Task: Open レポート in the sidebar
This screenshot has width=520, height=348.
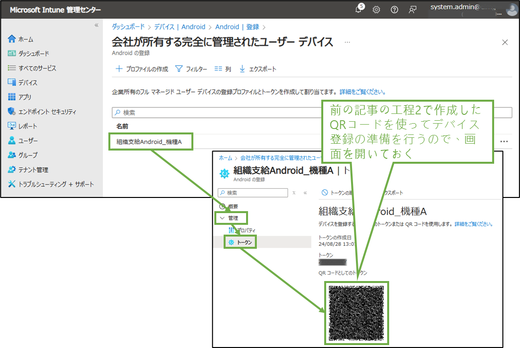Action: pos(22,126)
